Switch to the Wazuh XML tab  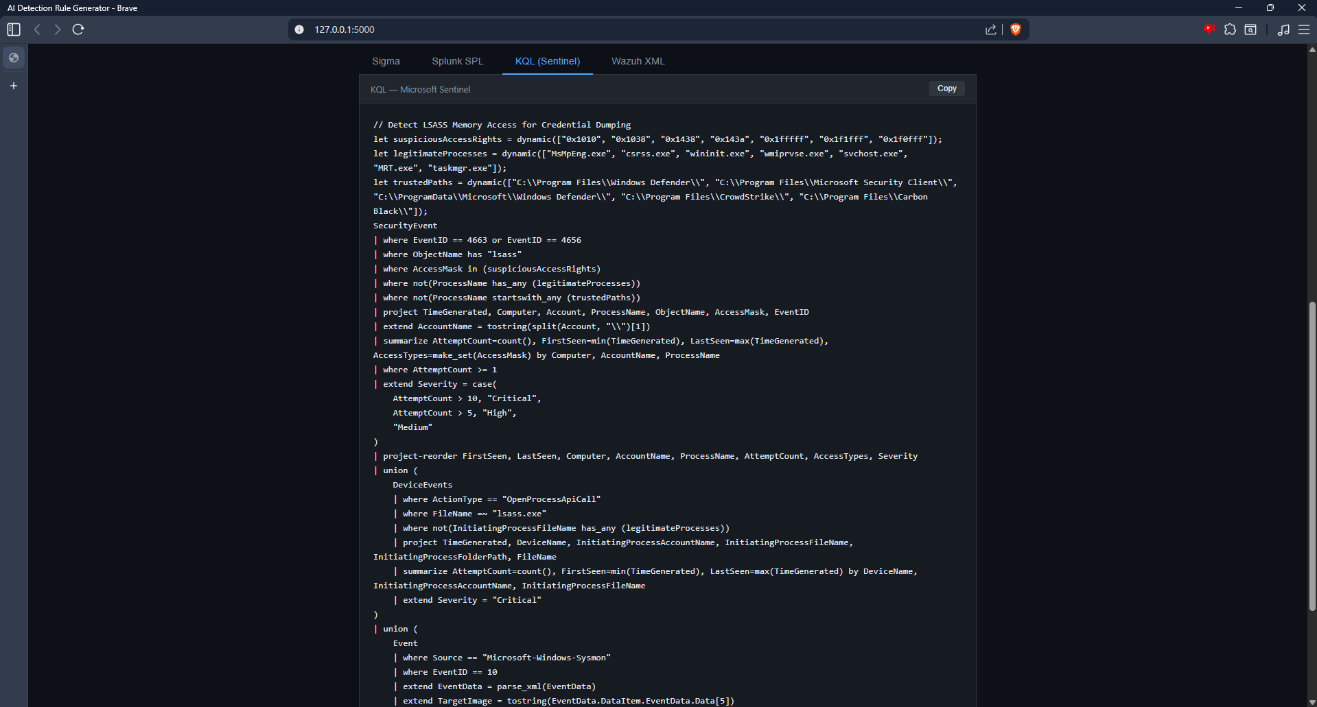[x=638, y=61]
